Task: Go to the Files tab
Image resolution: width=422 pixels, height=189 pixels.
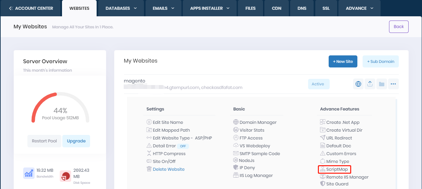Action: tap(250, 8)
